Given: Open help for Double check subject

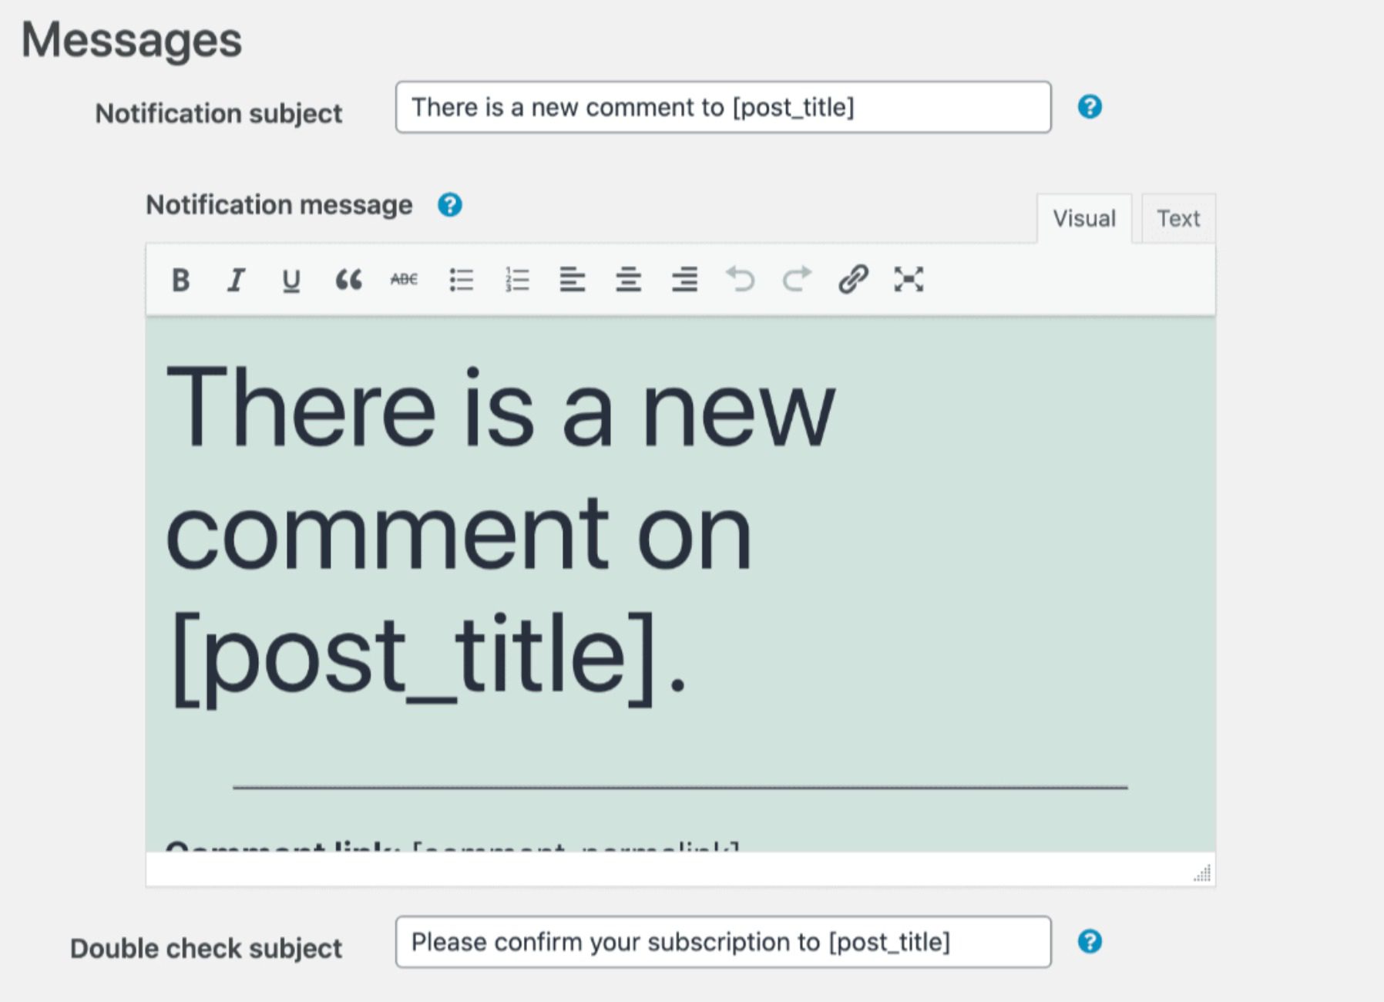Looking at the screenshot, I should [1090, 941].
